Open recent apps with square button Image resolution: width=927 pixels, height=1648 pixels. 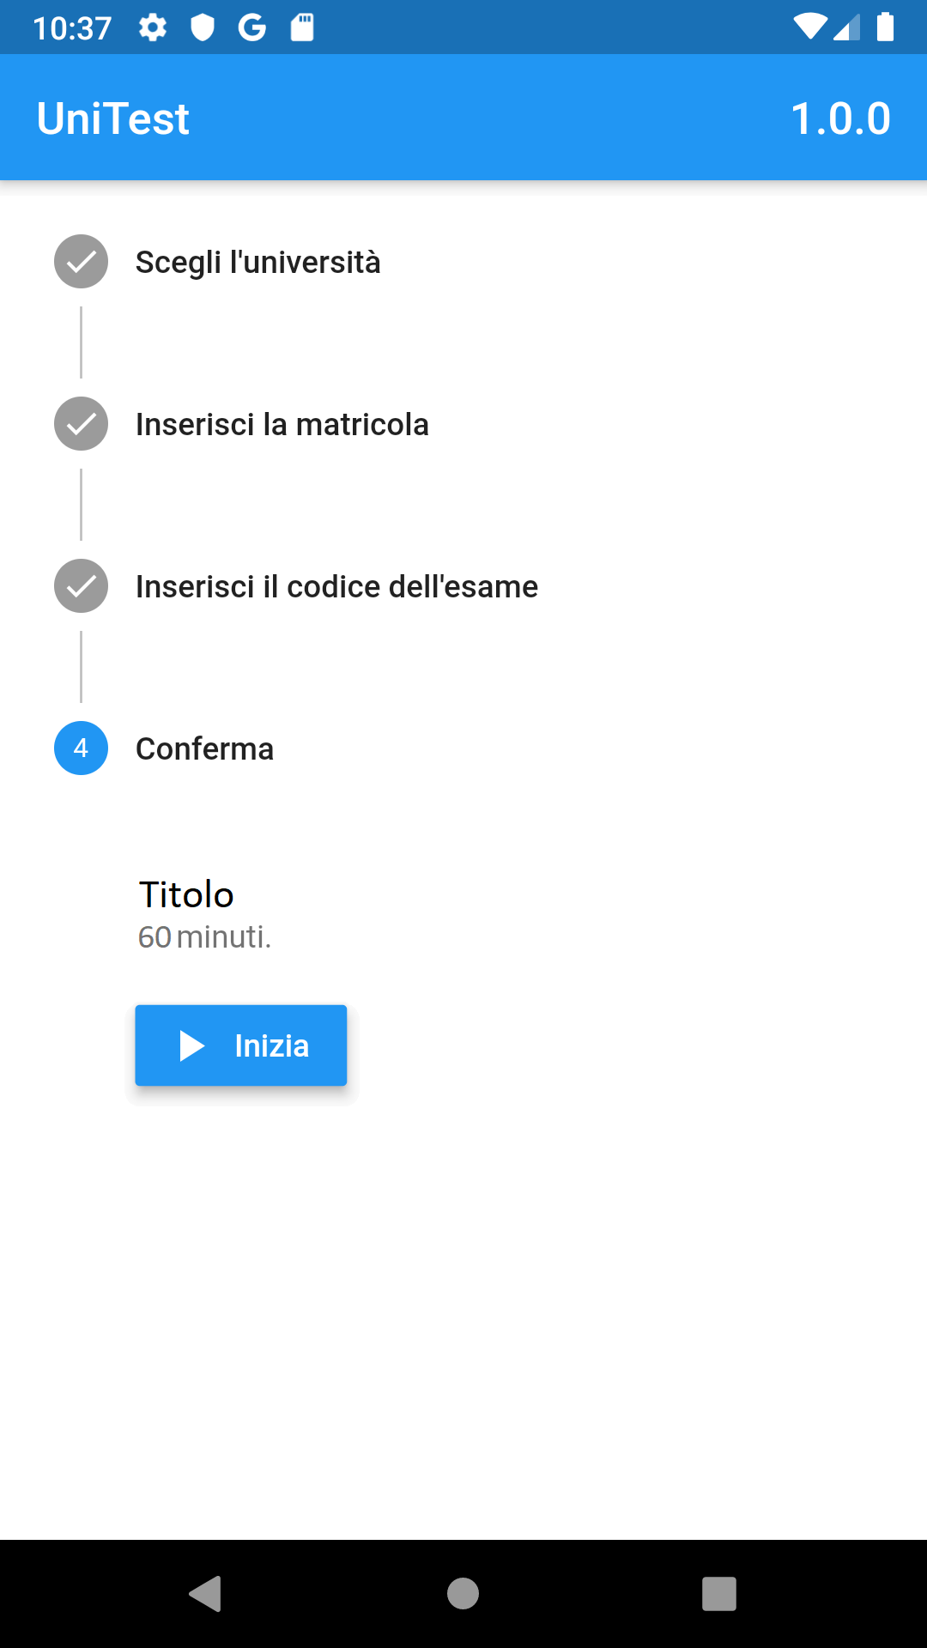click(719, 1594)
